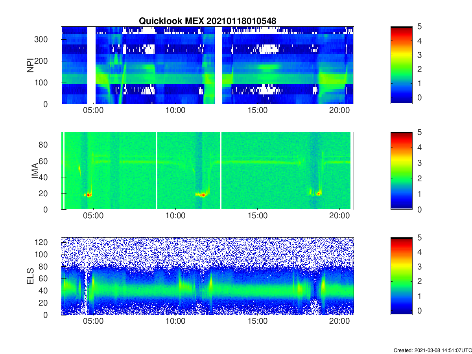This screenshot has width=472, height=354.
Task: Click the 'NPI' y-axis label
Action: [x=30, y=65]
